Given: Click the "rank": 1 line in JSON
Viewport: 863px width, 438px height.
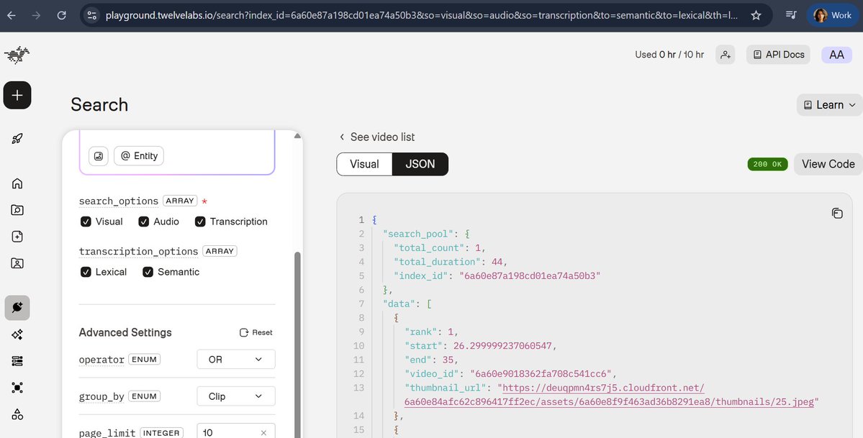Looking at the screenshot, I should [430, 332].
